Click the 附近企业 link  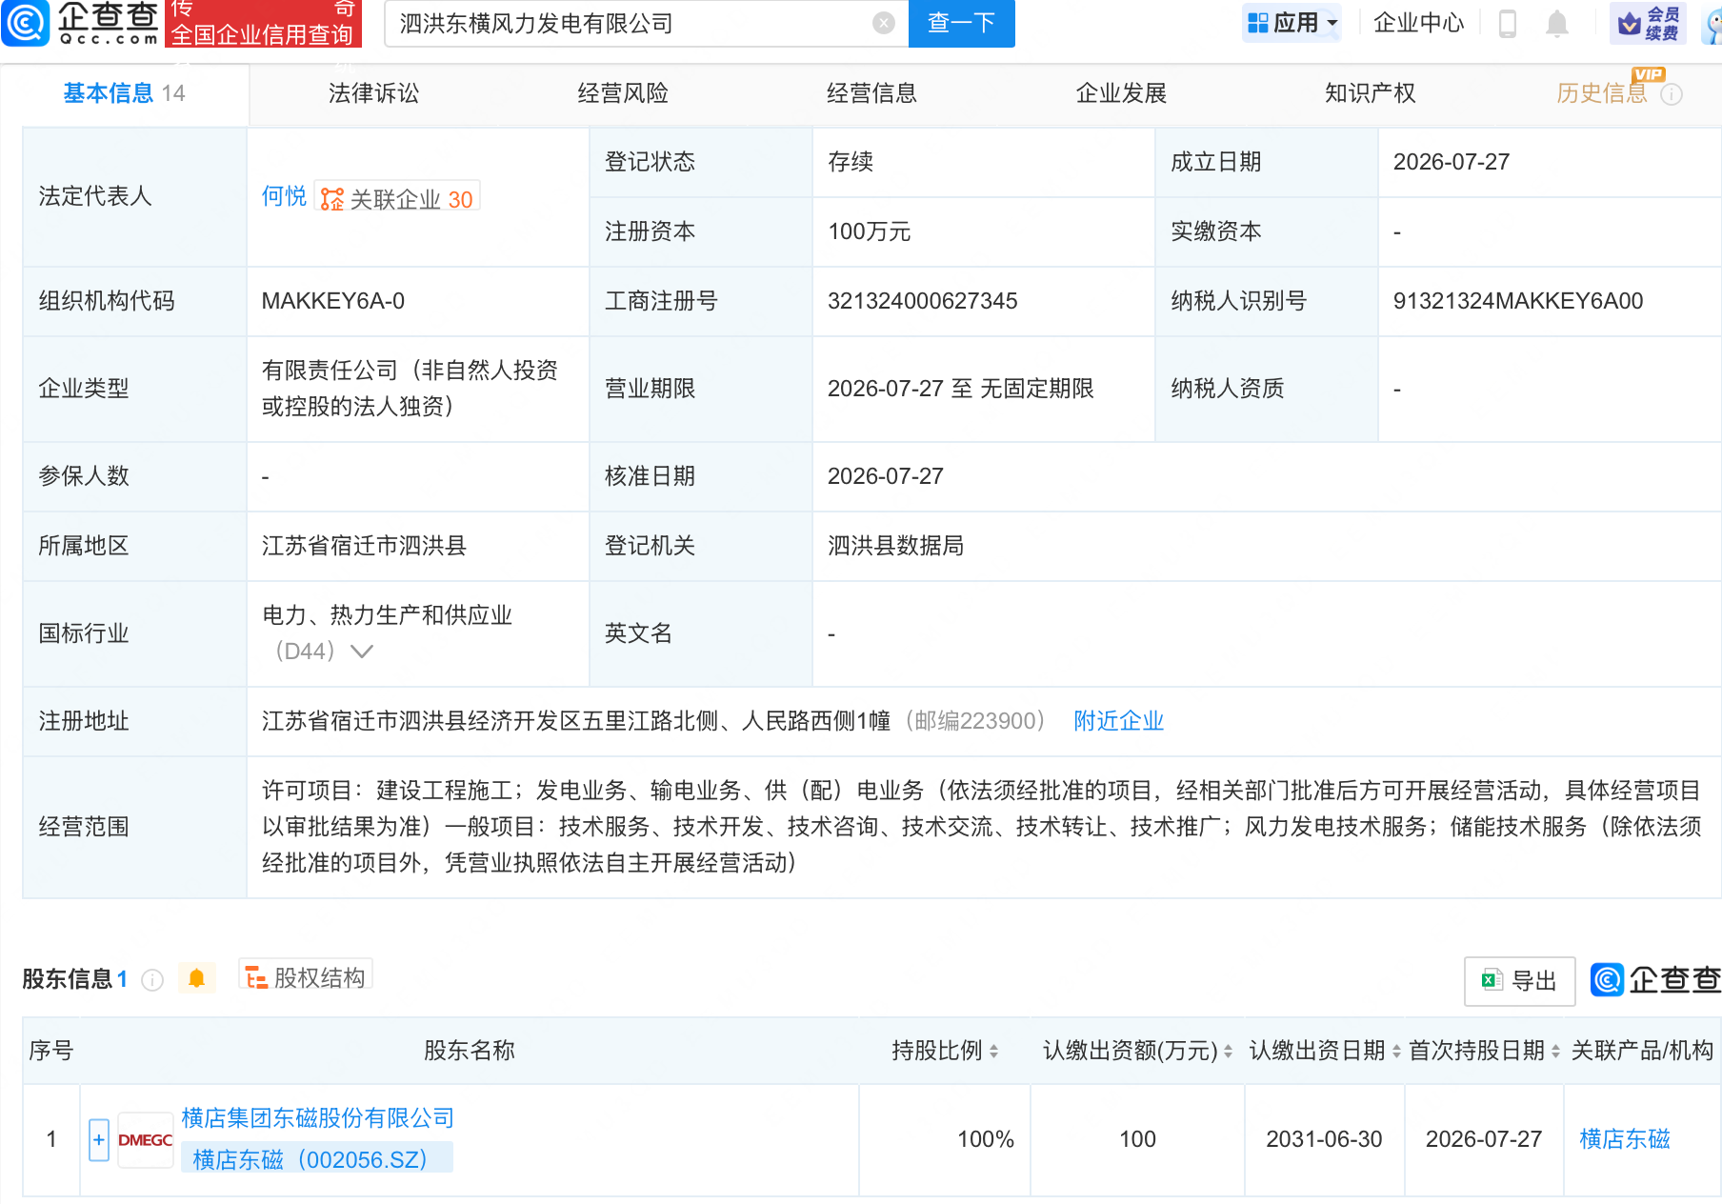point(1118,721)
